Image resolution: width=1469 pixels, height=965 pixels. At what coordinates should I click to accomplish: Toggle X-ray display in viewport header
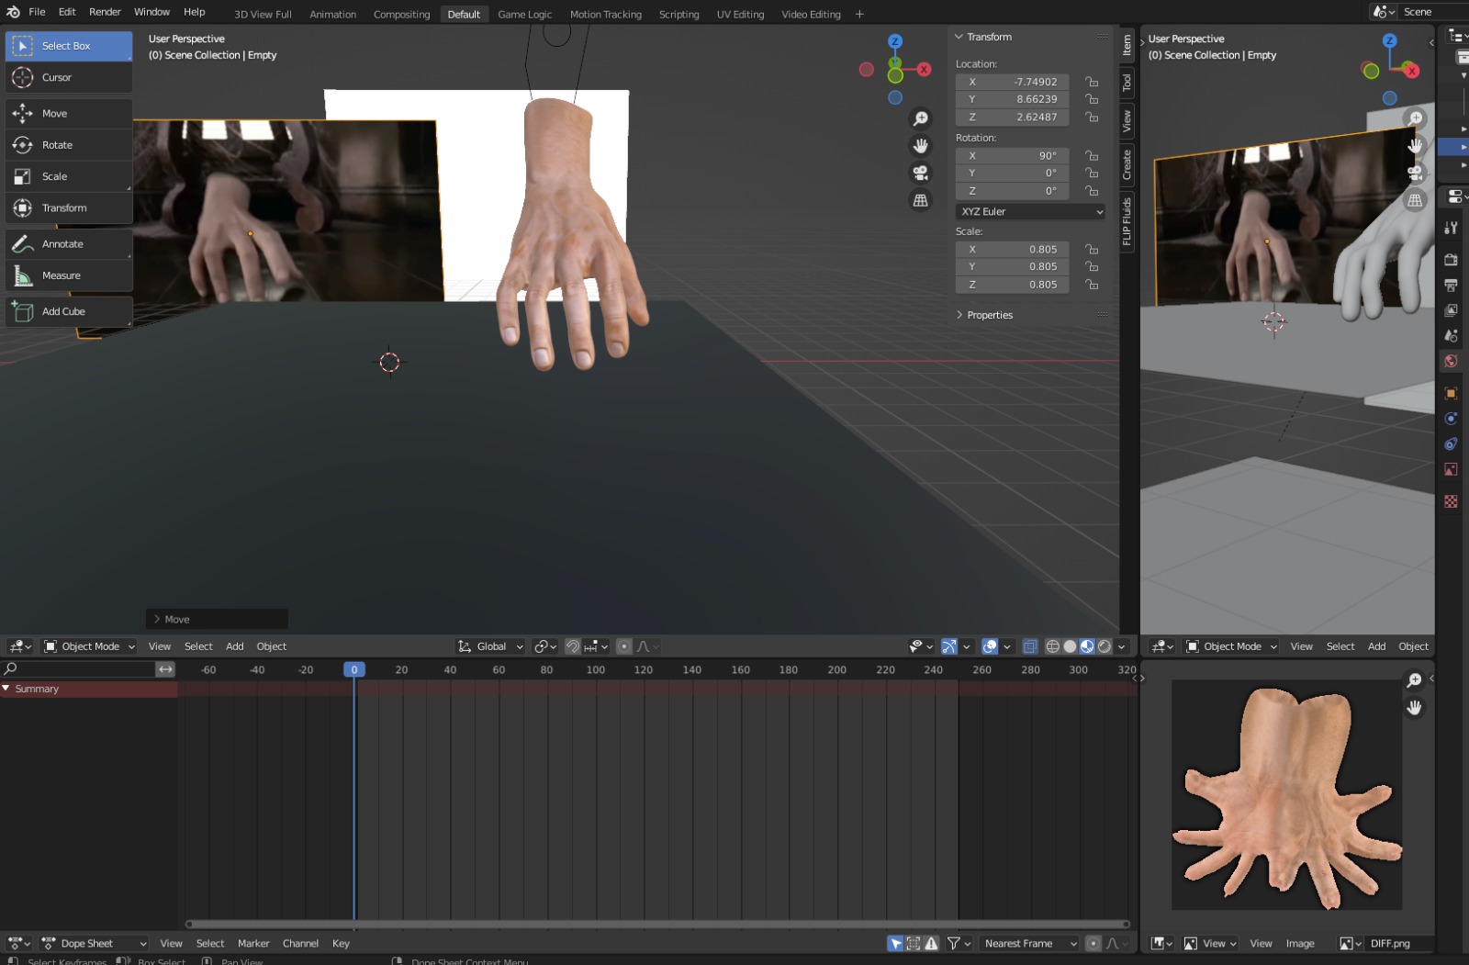point(1030,646)
